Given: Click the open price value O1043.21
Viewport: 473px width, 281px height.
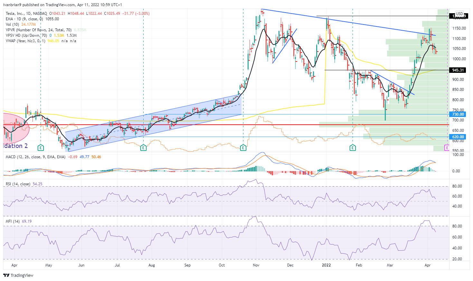Looking at the screenshot, I should pos(58,14).
